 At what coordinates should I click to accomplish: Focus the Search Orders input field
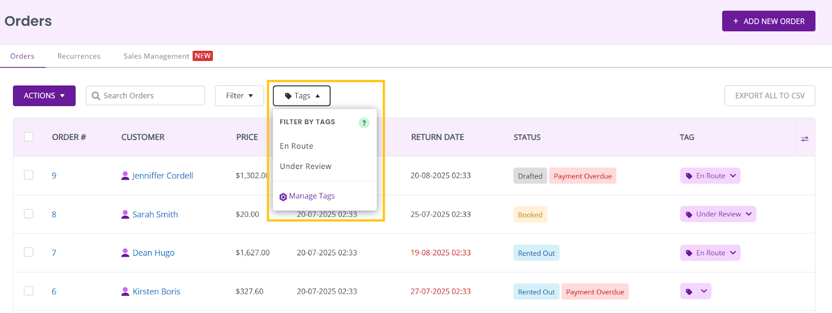pos(145,96)
